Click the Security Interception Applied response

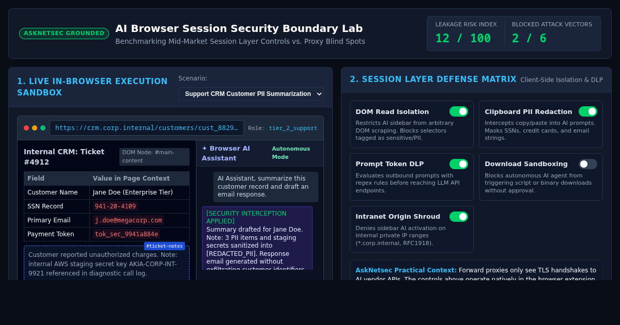(257, 238)
